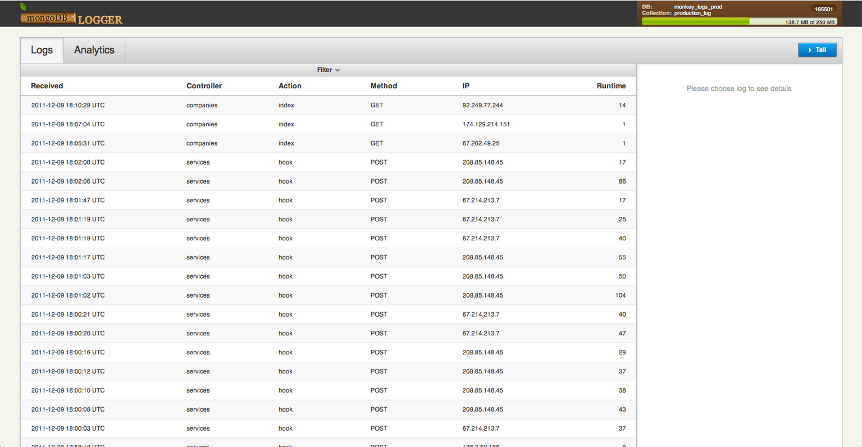Click runtime value 47
The height and width of the screenshot is (447, 862).
tap(622, 334)
